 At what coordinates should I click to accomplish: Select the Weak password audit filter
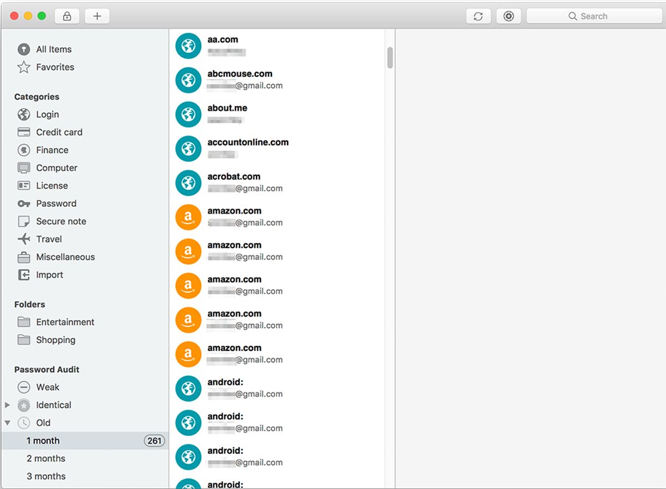tap(47, 387)
